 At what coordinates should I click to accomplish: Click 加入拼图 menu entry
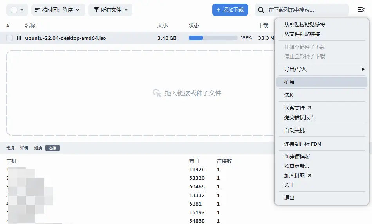(322, 176)
